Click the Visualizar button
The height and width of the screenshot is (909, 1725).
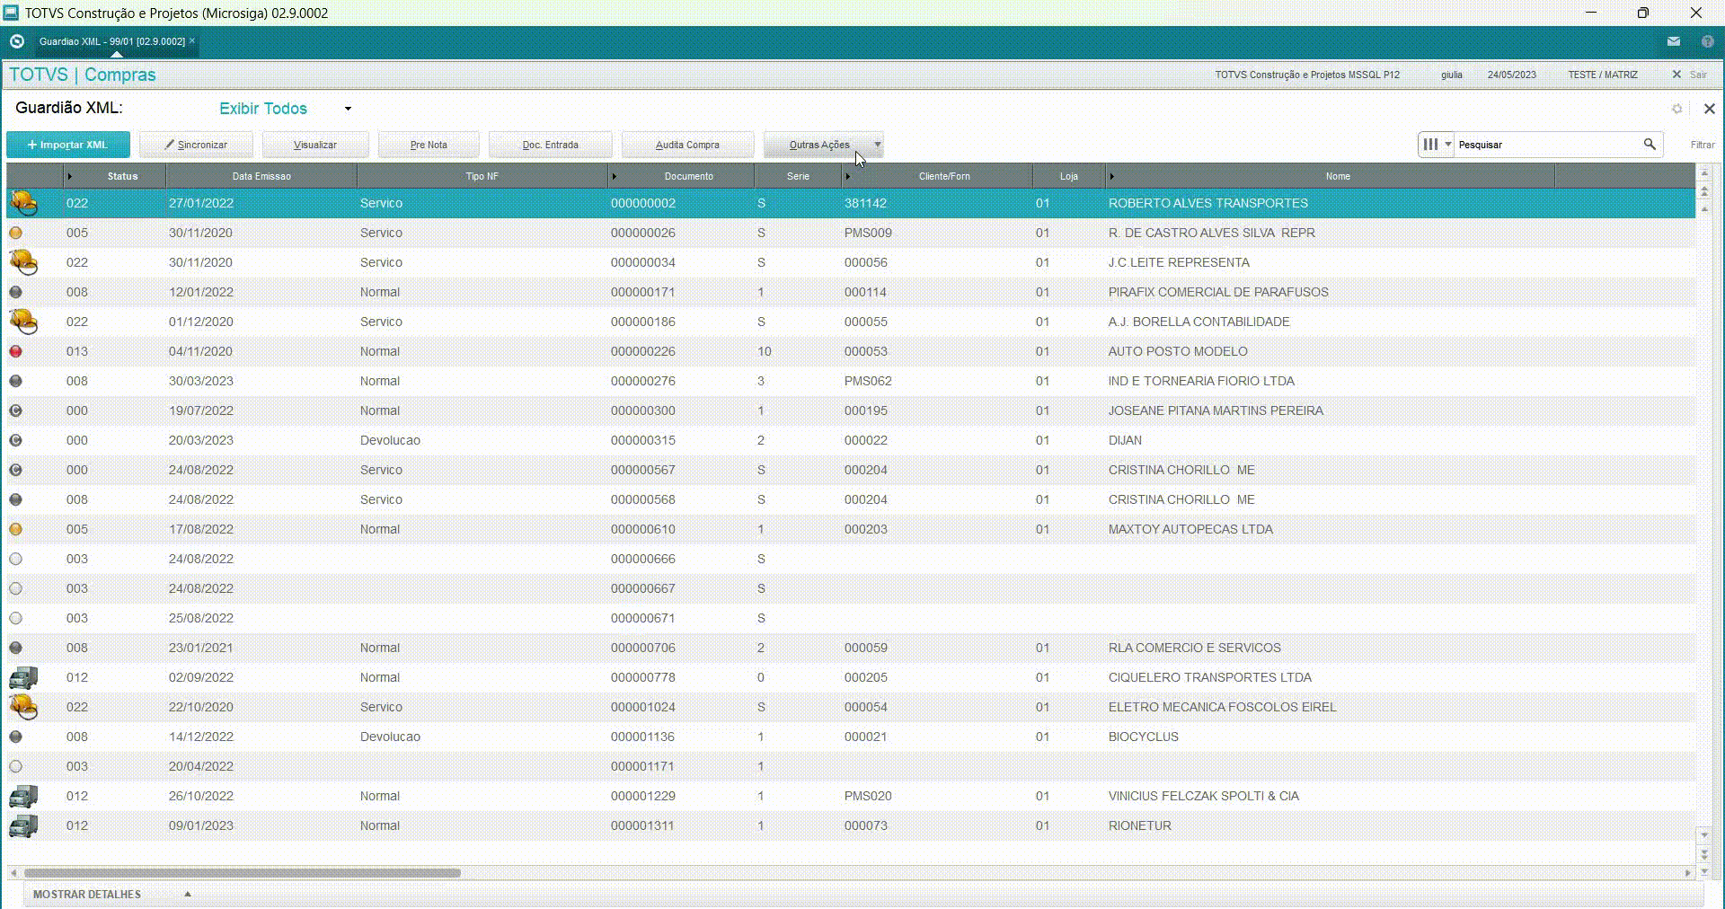pos(315,145)
